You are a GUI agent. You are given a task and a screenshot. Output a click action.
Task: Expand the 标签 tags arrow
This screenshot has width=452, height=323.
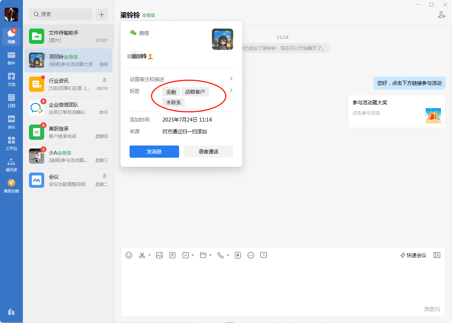(x=231, y=91)
